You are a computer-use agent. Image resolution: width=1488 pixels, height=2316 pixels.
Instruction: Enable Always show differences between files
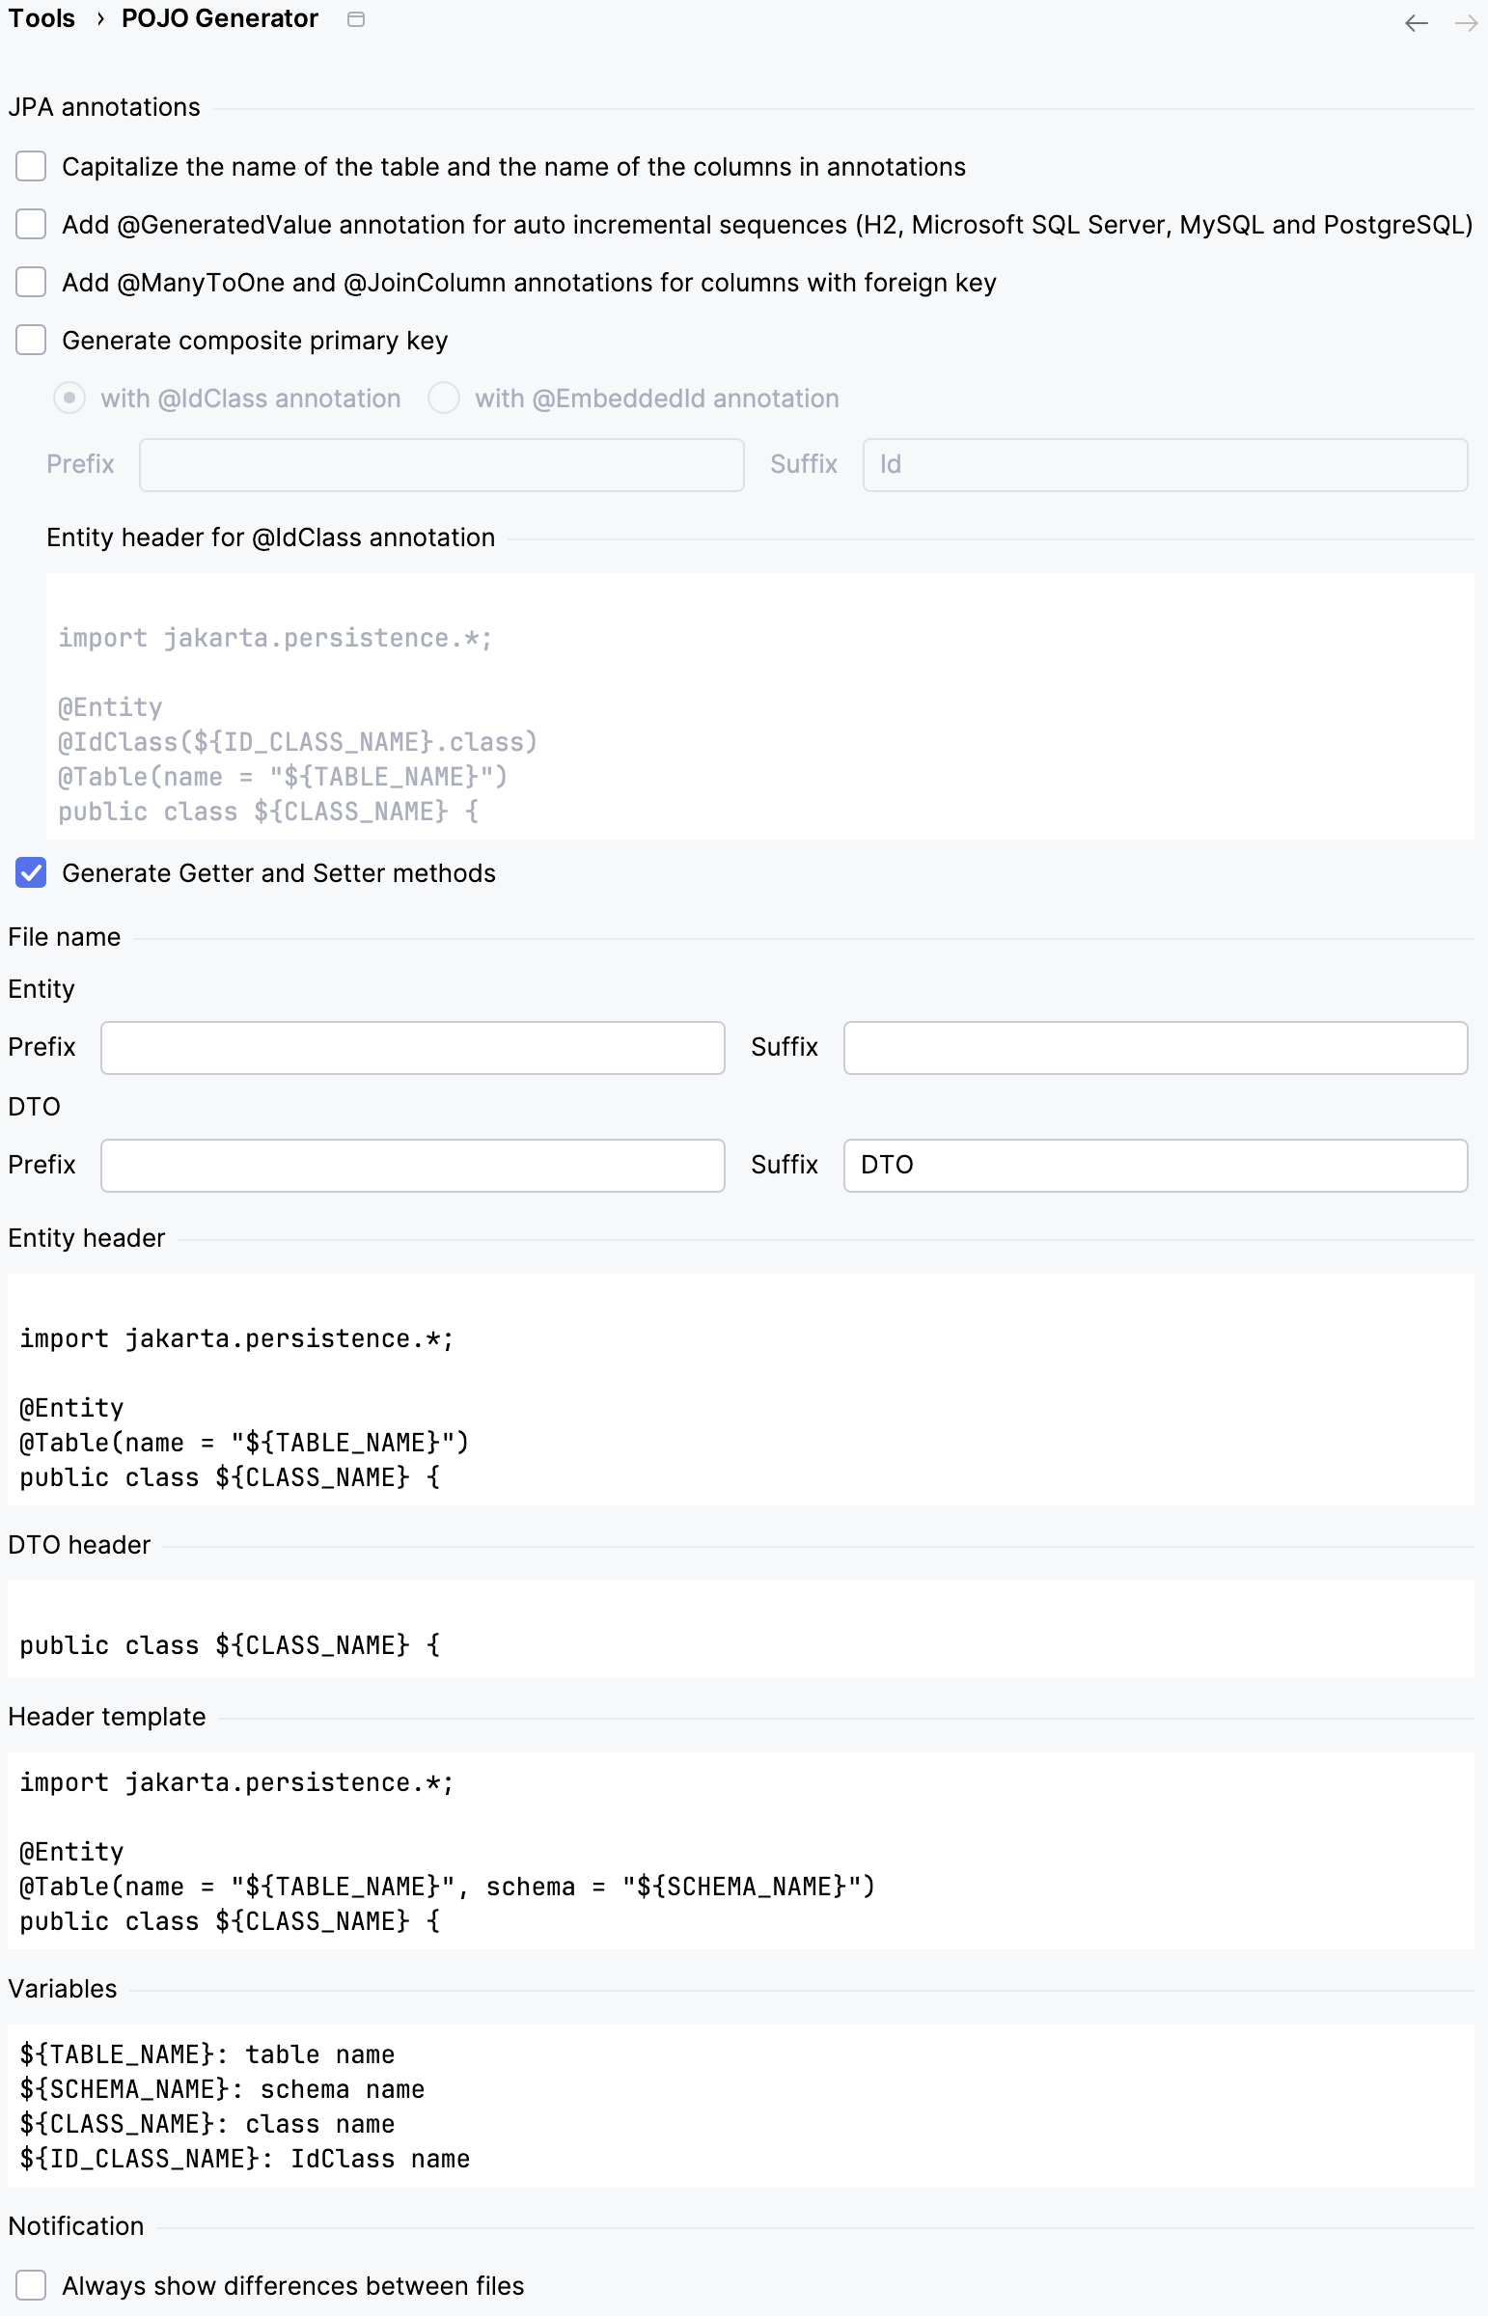pyautogui.click(x=31, y=2285)
